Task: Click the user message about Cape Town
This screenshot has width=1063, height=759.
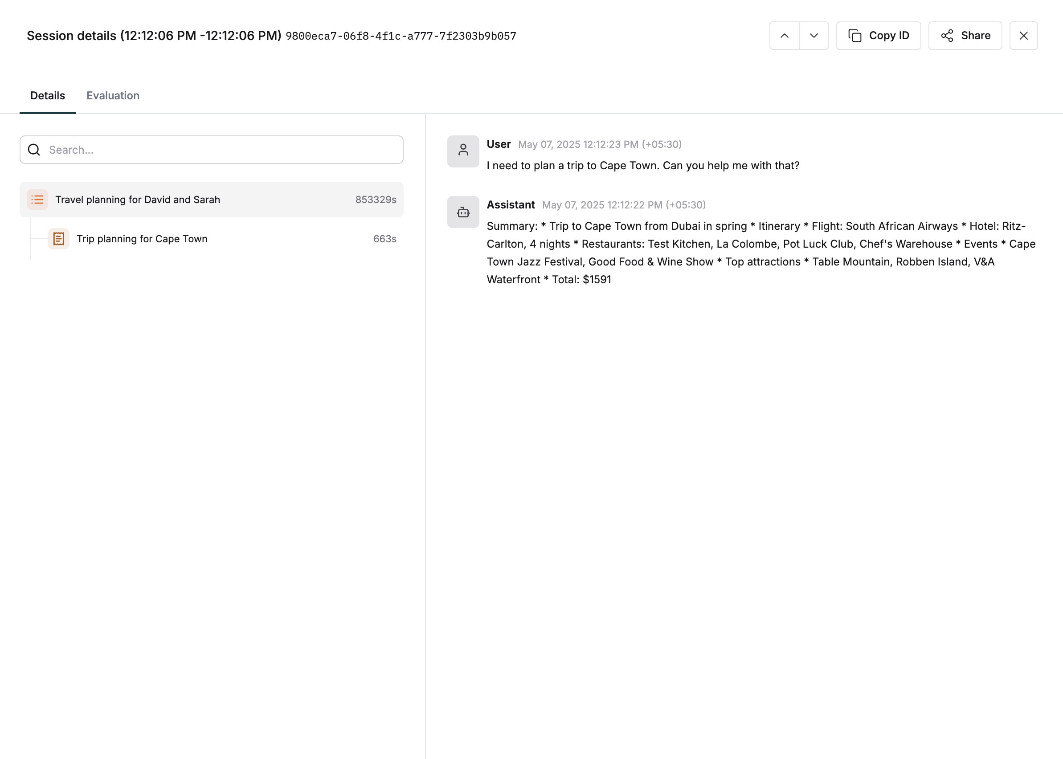Action: click(x=643, y=165)
